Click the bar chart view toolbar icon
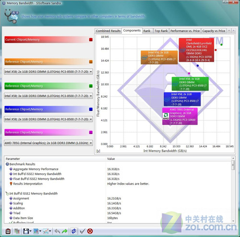This screenshot has height=237, width=240. coord(36,231)
